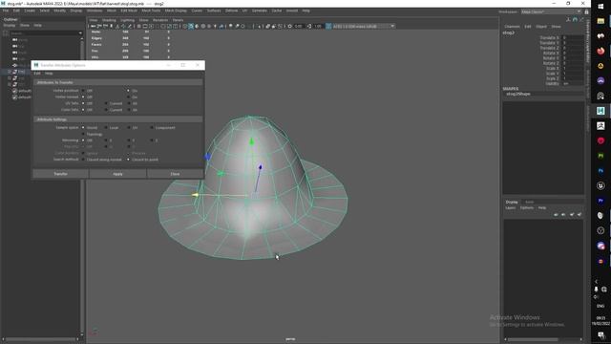The width and height of the screenshot is (611, 344).
Task: Select Topology sample space
Action: (83, 134)
